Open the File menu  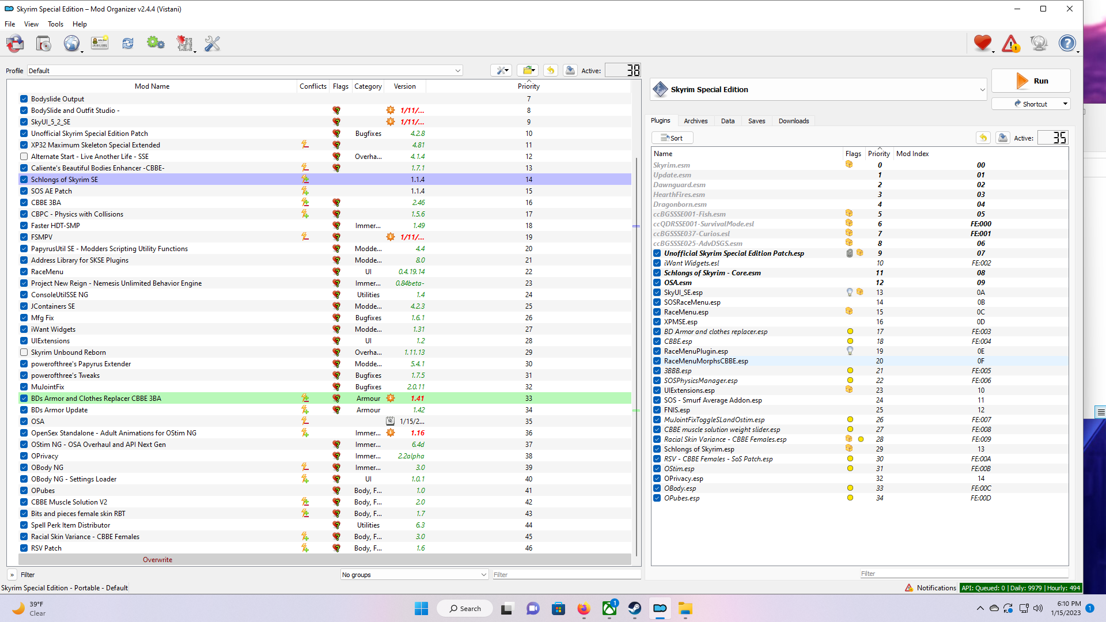click(x=10, y=24)
